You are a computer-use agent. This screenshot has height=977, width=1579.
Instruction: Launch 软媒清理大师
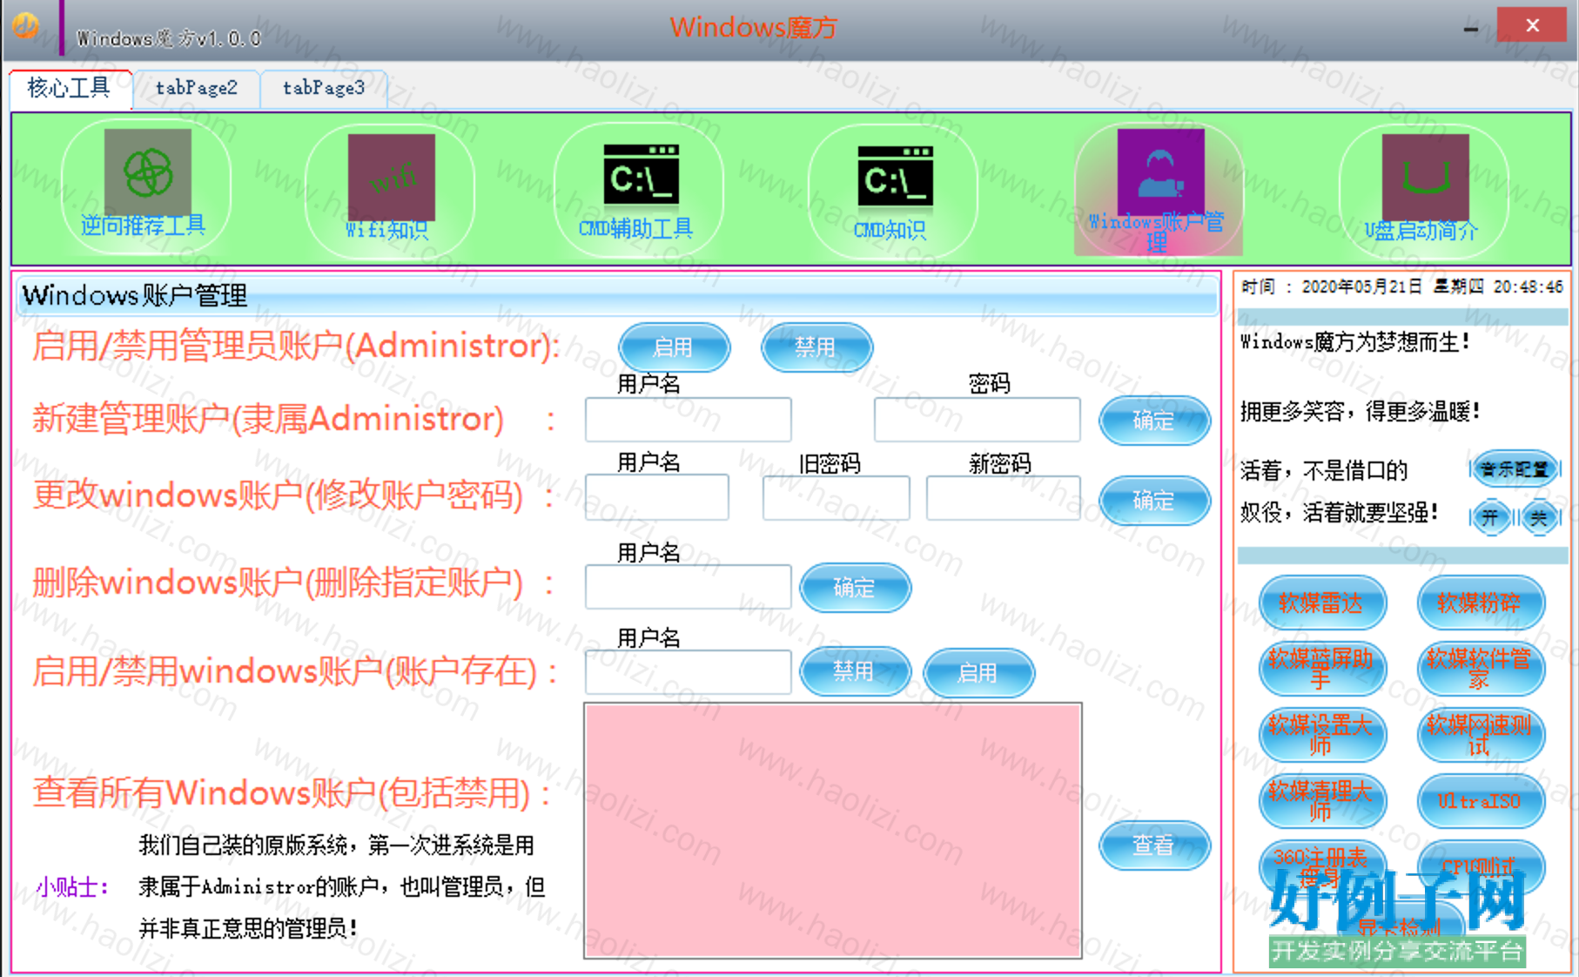1322,801
